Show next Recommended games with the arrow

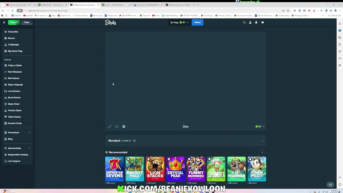coord(262,152)
